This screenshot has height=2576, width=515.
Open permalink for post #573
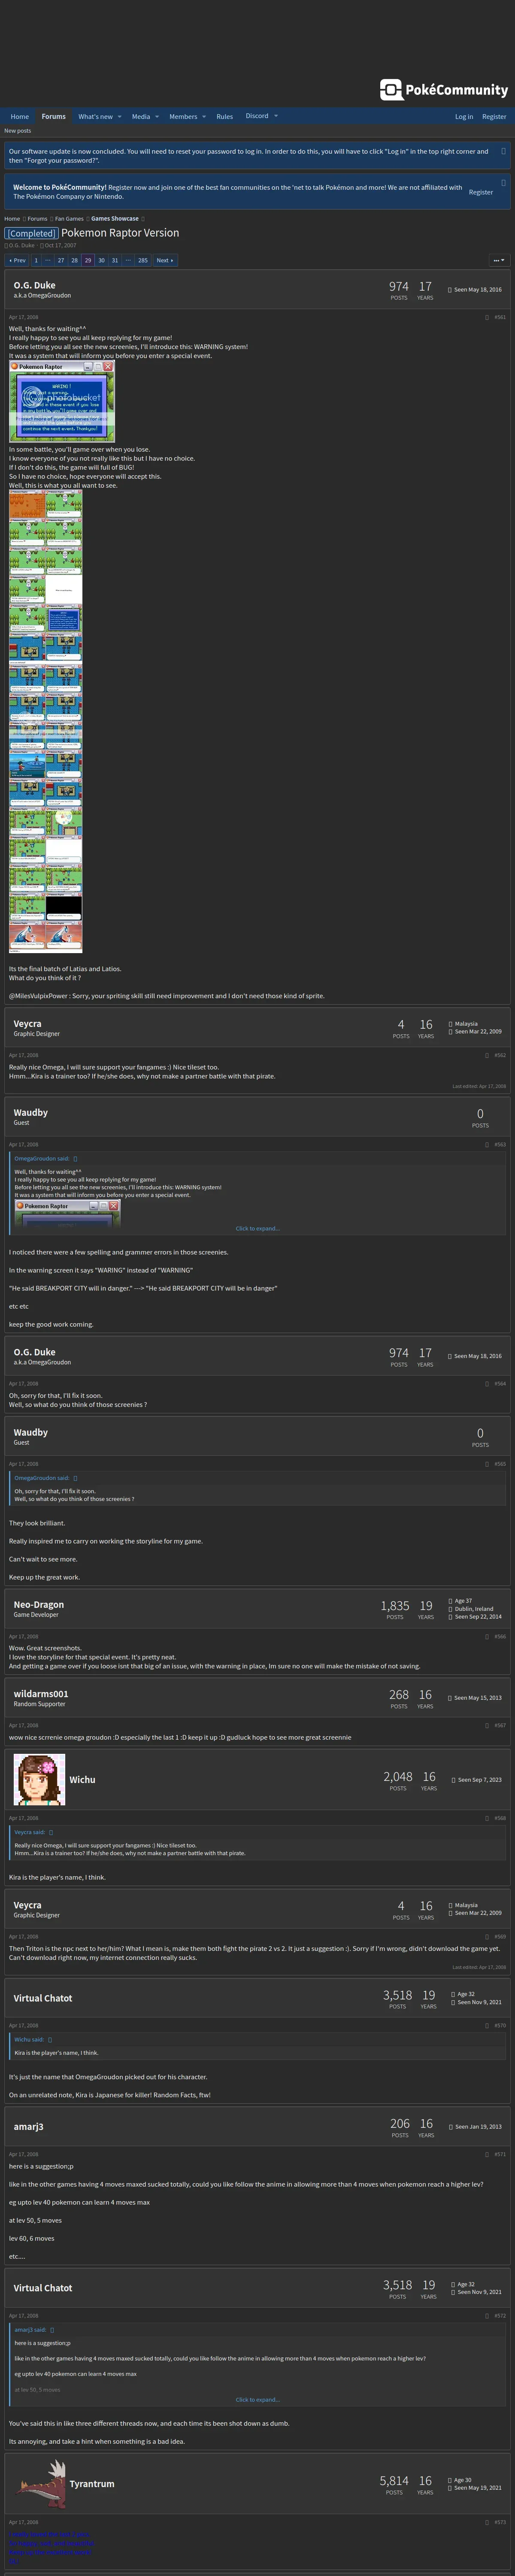[x=500, y=2522]
